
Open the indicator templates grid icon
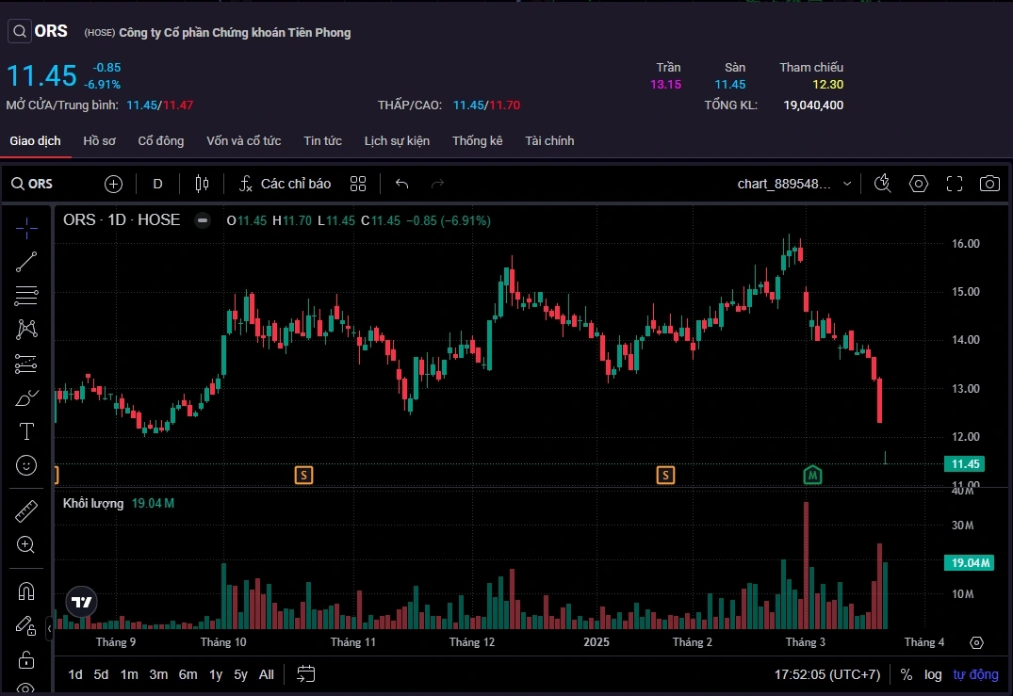point(358,184)
